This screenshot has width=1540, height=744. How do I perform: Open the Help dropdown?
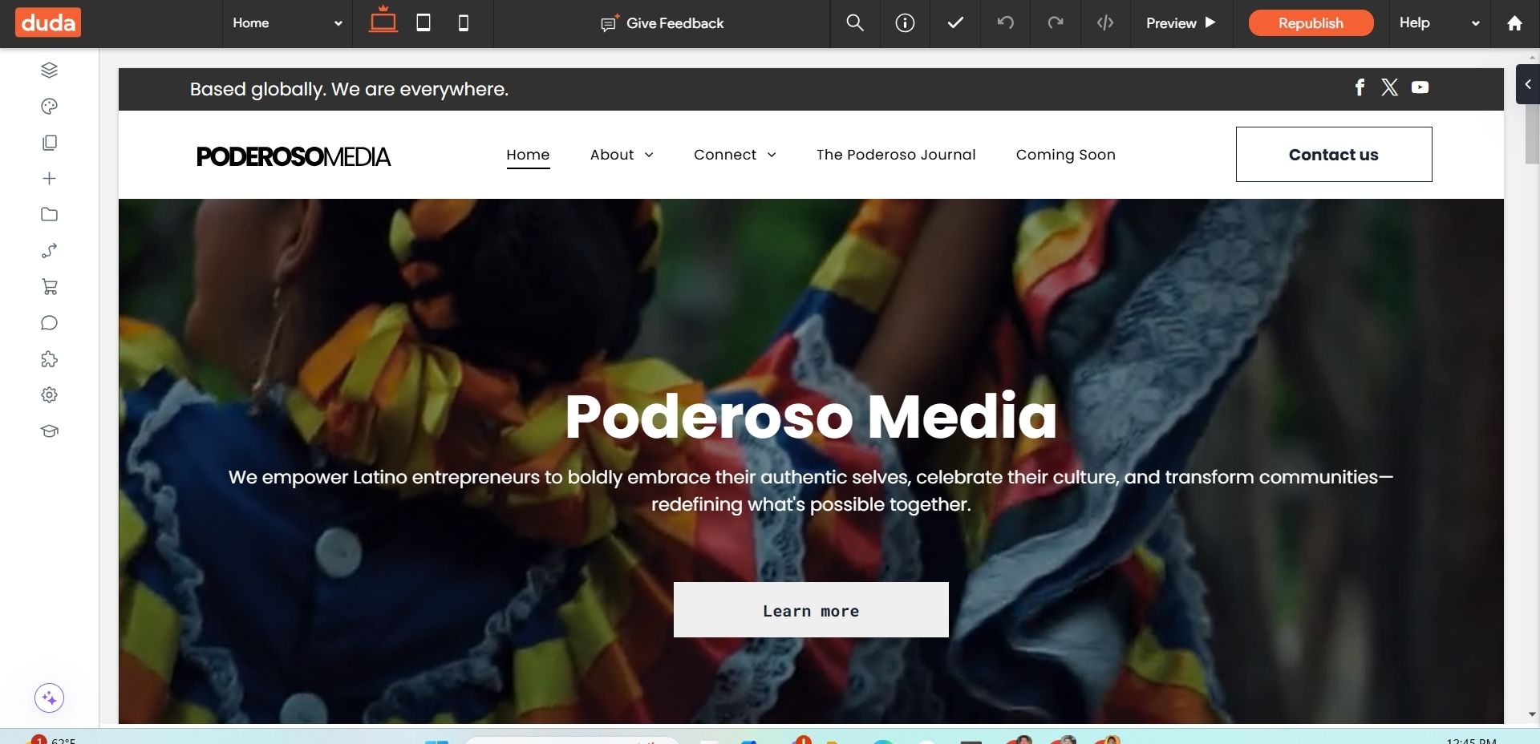(x=1439, y=23)
